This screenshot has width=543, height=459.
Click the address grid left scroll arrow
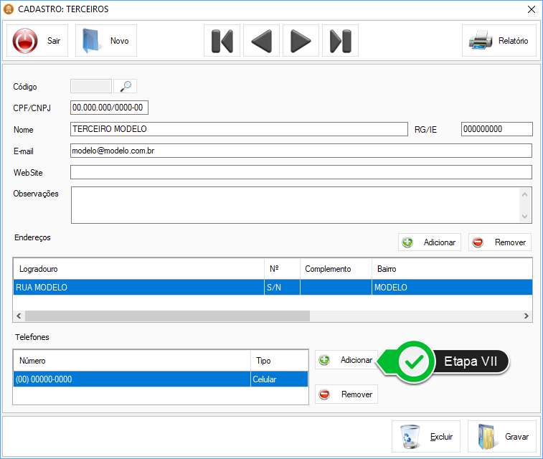19,316
